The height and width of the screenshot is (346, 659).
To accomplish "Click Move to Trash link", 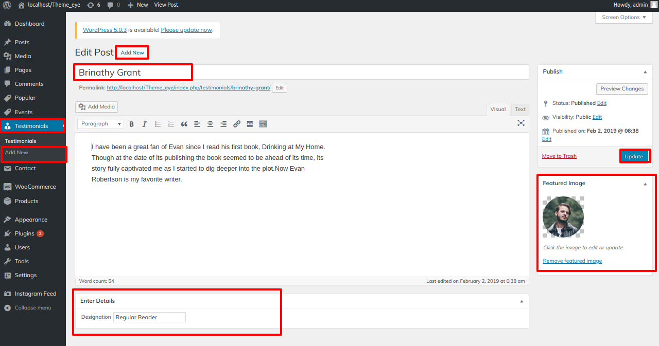I will click(x=559, y=156).
